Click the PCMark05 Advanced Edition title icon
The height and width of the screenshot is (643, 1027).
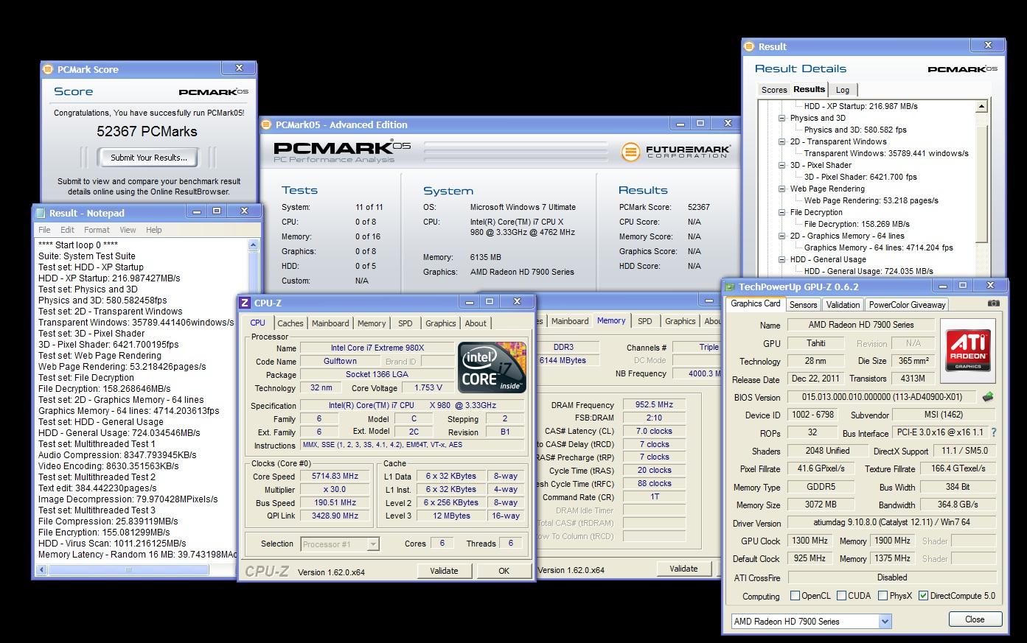(x=267, y=124)
